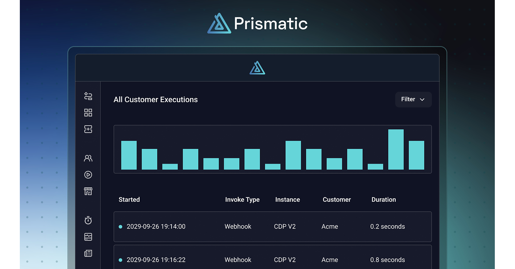This screenshot has height=269, width=515.
Task: Open the monitoring chart icon in the sidebar
Action: point(88,237)
